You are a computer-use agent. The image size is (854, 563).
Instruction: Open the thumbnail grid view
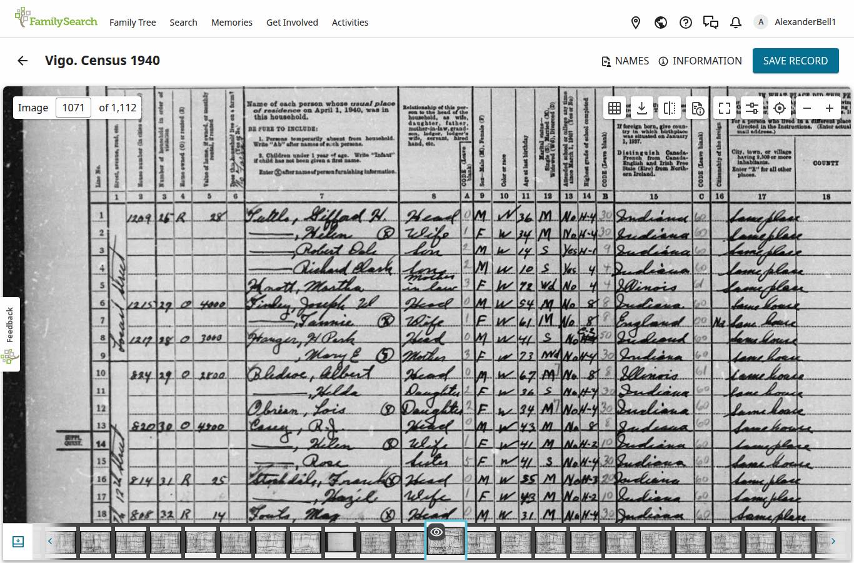pyautogui.click(x=615, y=108)
